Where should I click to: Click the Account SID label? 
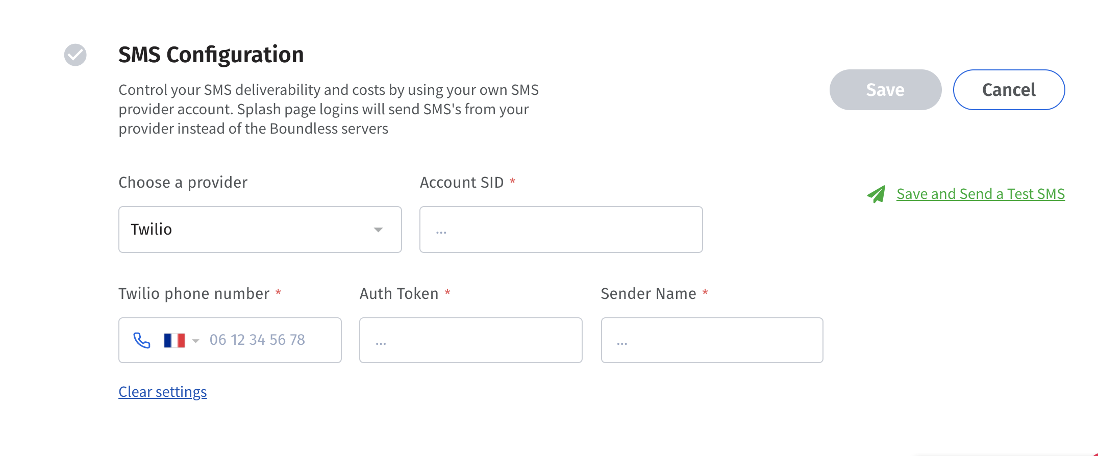click(x=462, y=183)
